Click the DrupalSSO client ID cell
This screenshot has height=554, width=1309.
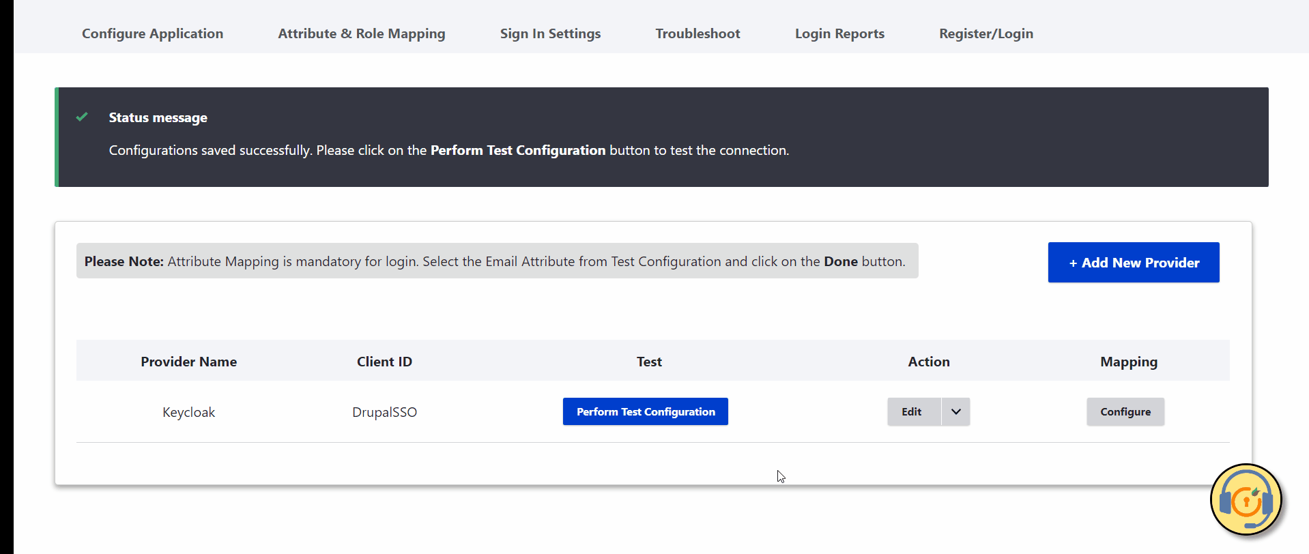tap(384, 412)
